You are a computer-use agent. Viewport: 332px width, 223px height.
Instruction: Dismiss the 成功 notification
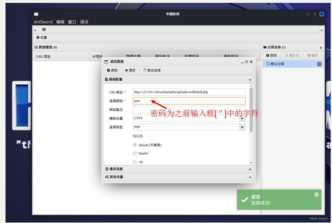pyautogui.click(x=317, y=194)
